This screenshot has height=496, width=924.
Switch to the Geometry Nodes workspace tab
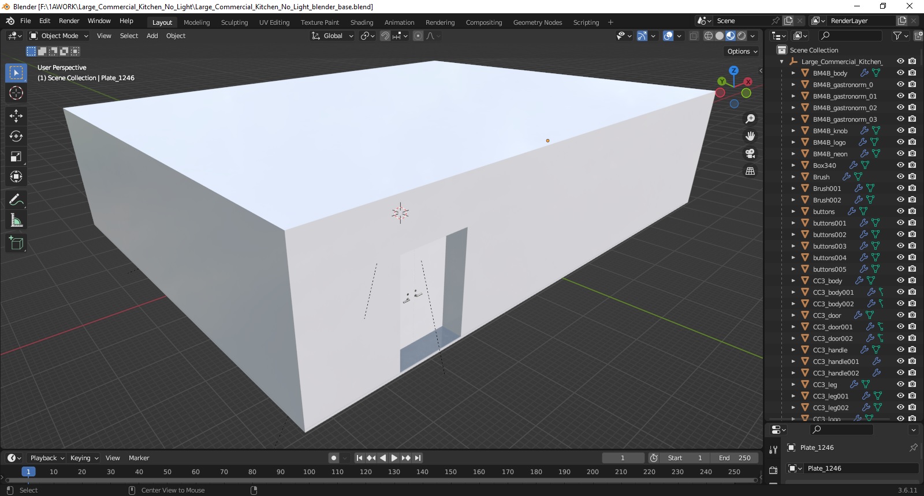pos(538,22)
